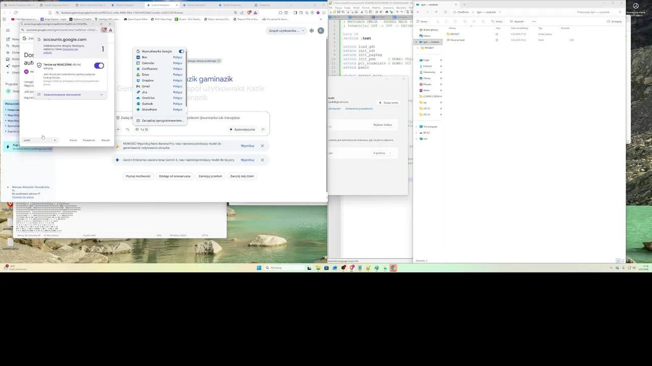Click Explorer up arrow icon
The width and height of the screenshot is (652, 366).
point(436,12)
